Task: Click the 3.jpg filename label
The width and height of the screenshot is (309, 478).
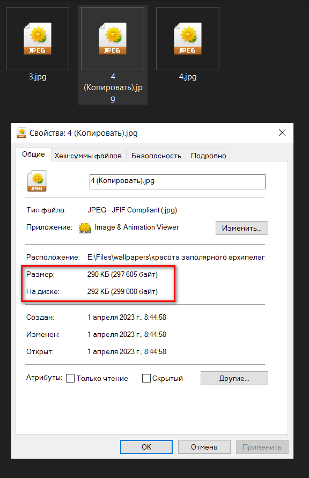Action: point(38,77)
